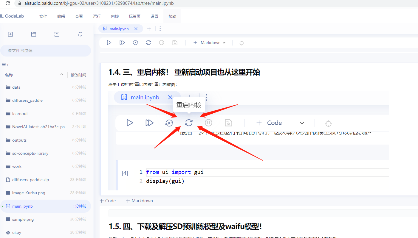Switch to the main.ipynb tab

tap(119, 29)
